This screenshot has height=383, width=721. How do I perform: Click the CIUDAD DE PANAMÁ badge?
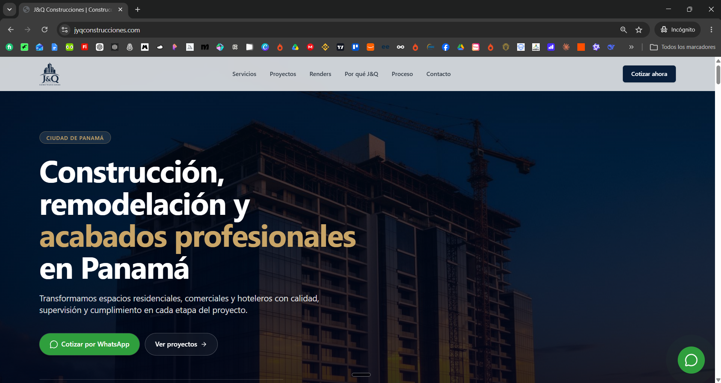coord(75,138)
